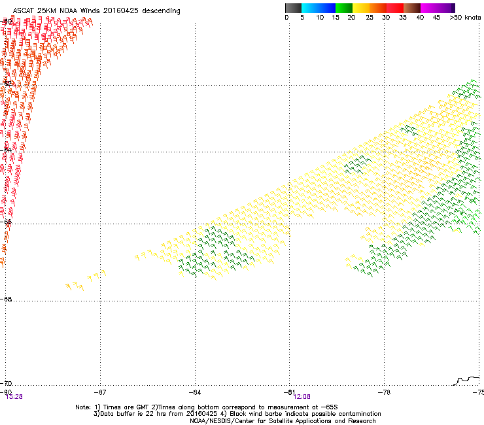Click the green 15-20 knots legend segment

344,8
